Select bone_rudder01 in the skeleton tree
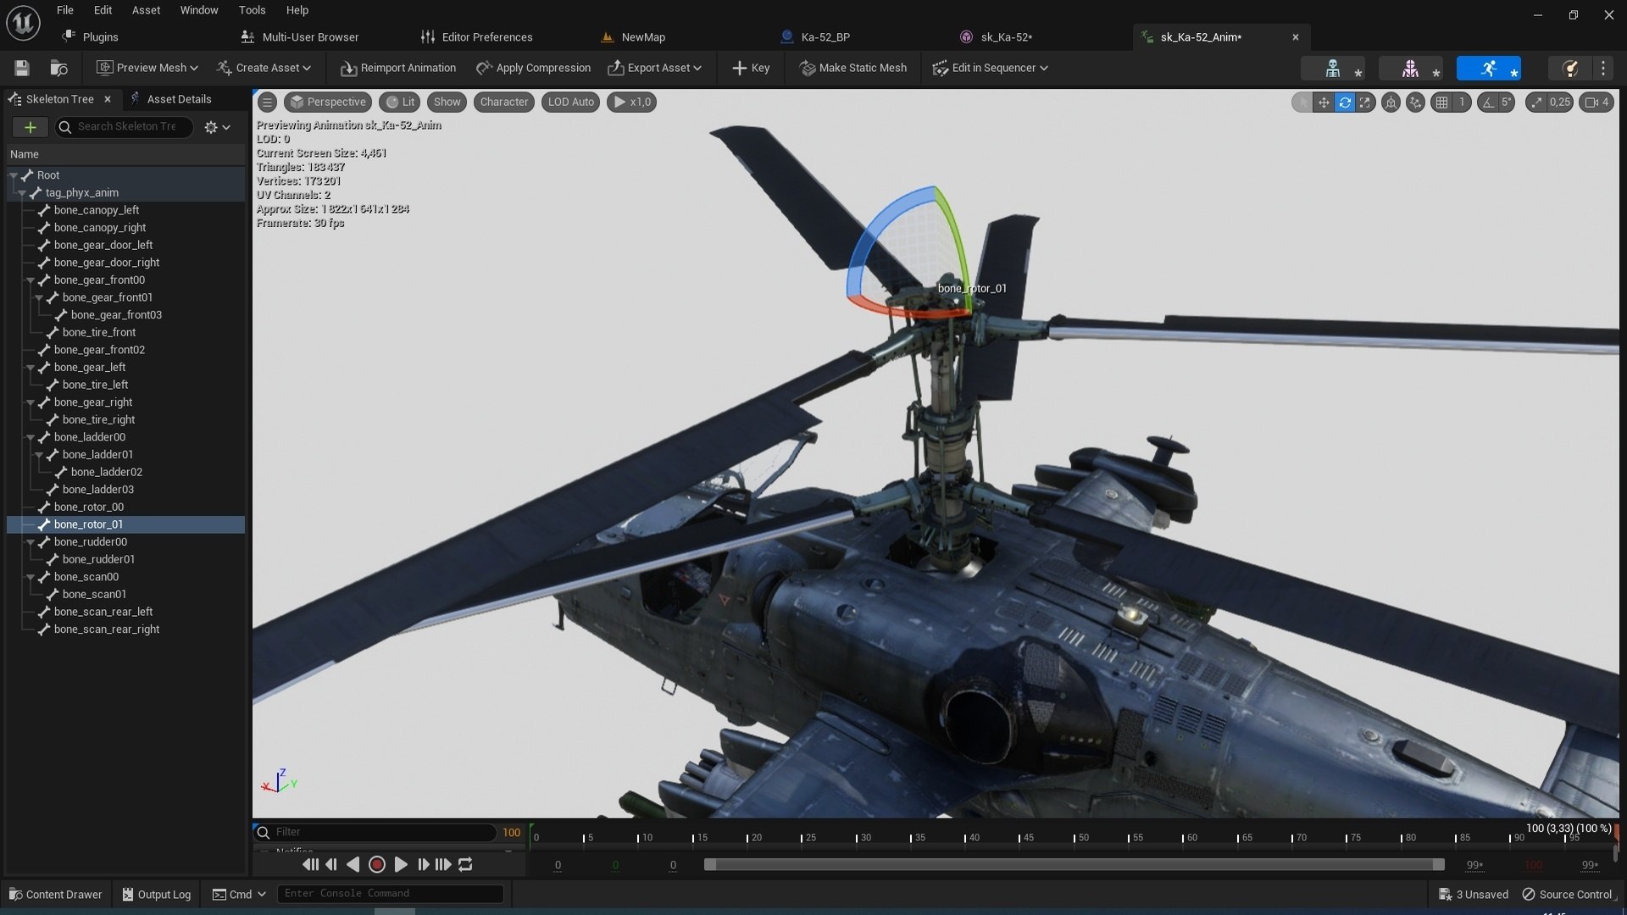The height and width of the screenshot is (915, 1627). click(x=98, y=559)
